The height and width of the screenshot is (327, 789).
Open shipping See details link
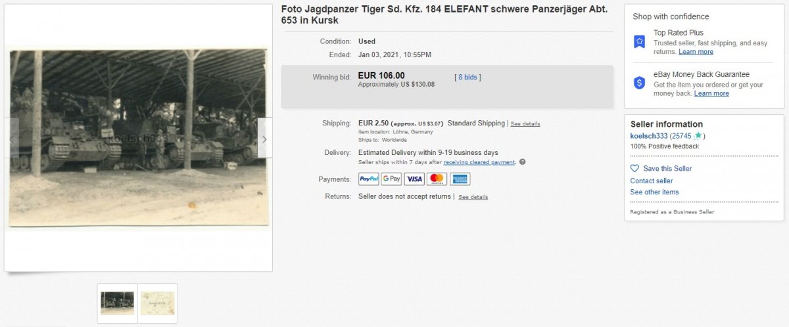(x=525, y=123)
